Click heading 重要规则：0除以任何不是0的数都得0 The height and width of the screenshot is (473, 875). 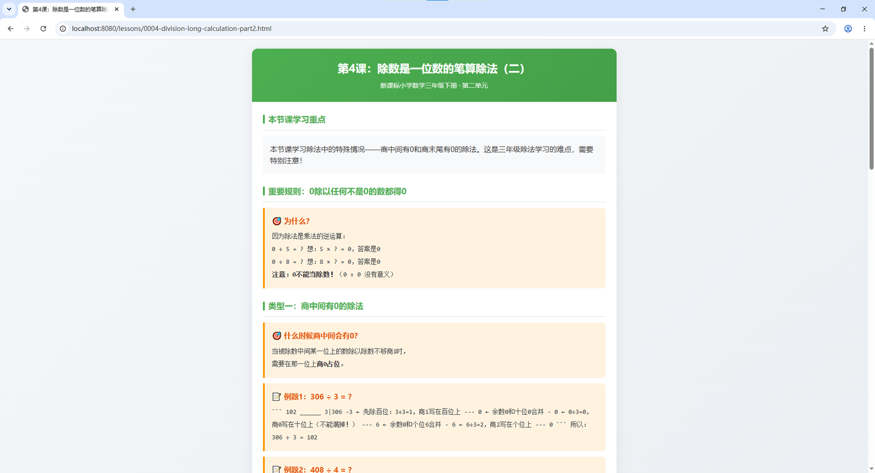pyautogui.click(x=337, y=191)
